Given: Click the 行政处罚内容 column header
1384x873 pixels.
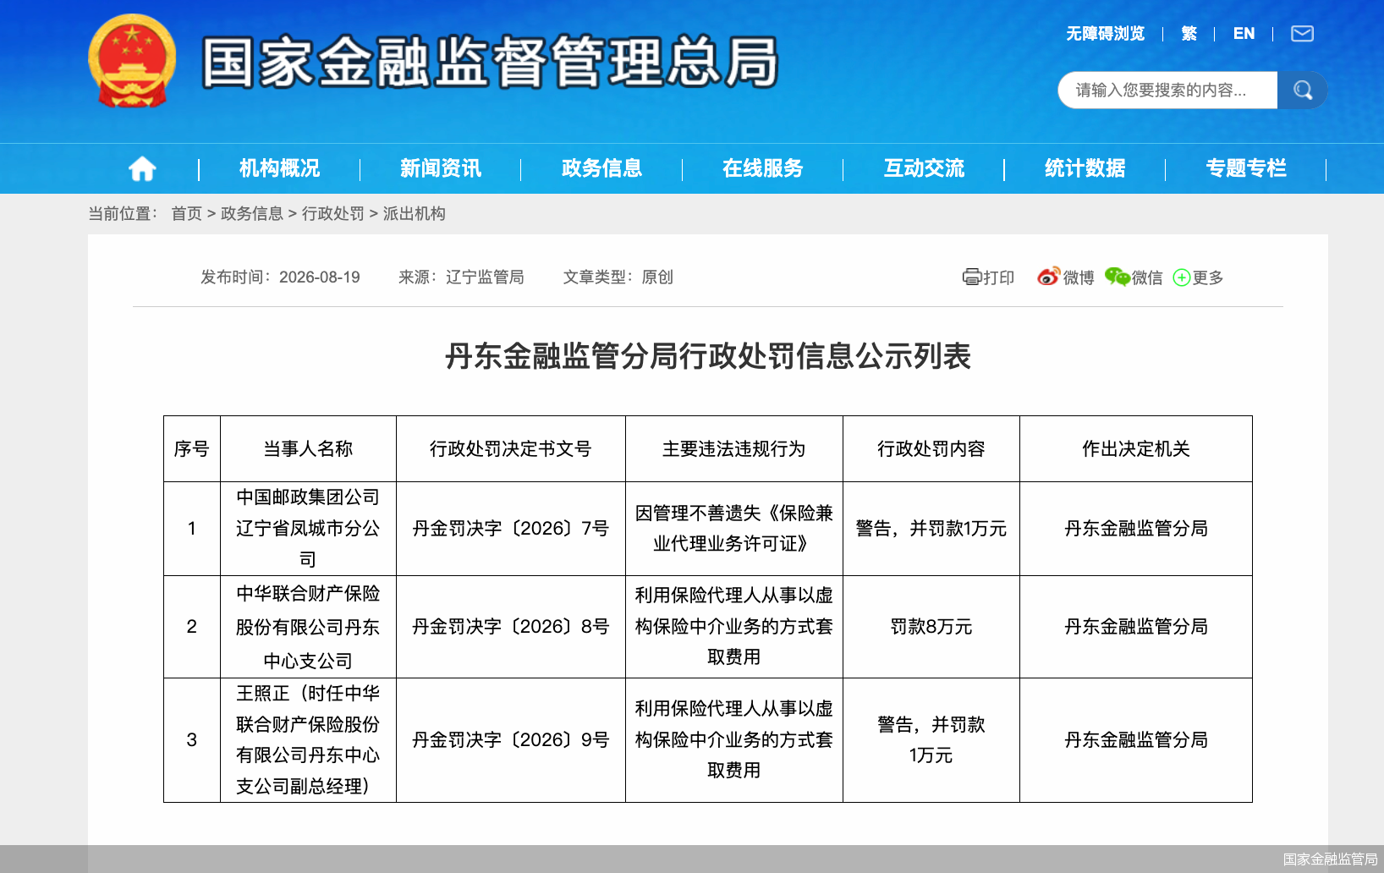Looking at the screenshot, I should click(x=931, y=449).
